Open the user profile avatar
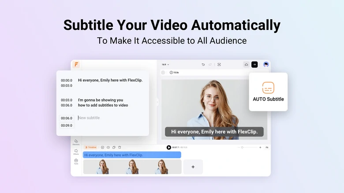Screen dimensions: 344x193 [266, 65]
